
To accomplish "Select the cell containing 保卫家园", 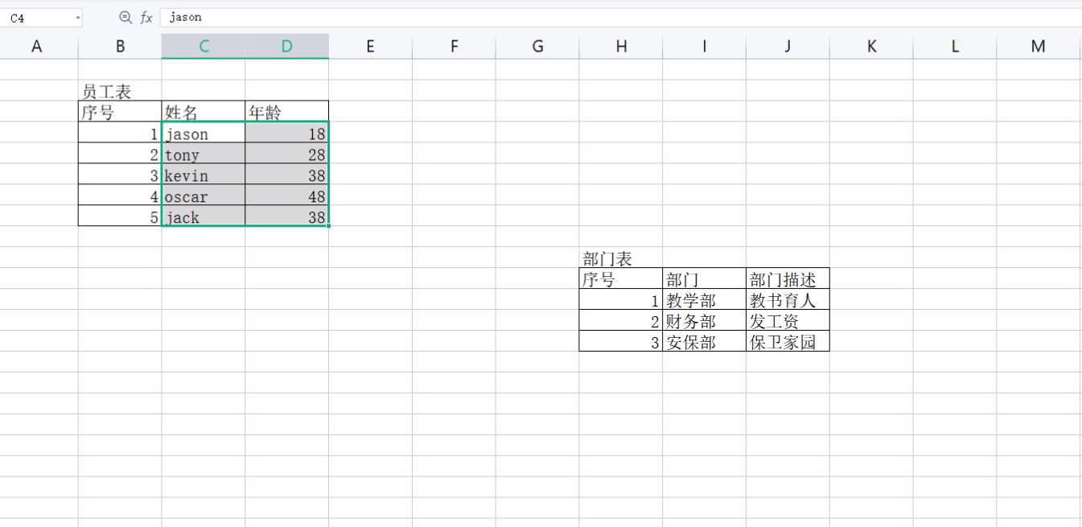I will (788, 342).
